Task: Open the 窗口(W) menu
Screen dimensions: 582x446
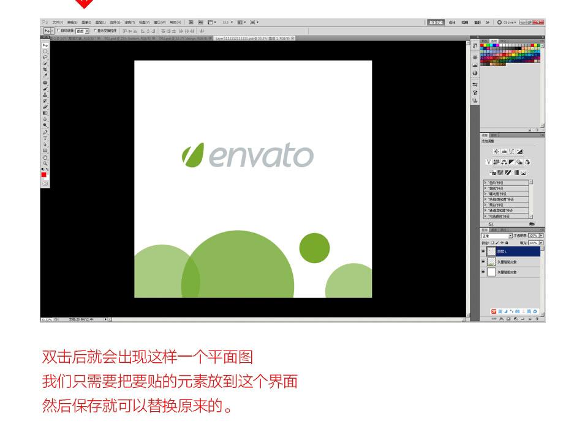Action: [x=160, y=22]
